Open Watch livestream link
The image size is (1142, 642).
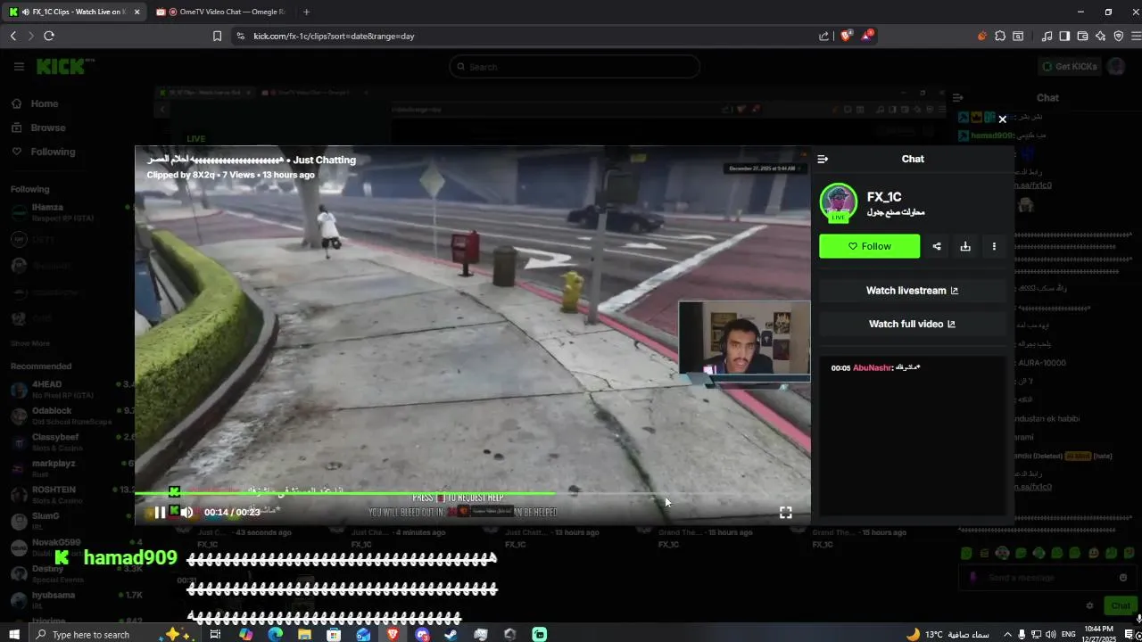pyautogui.click(x=912, y=291)
